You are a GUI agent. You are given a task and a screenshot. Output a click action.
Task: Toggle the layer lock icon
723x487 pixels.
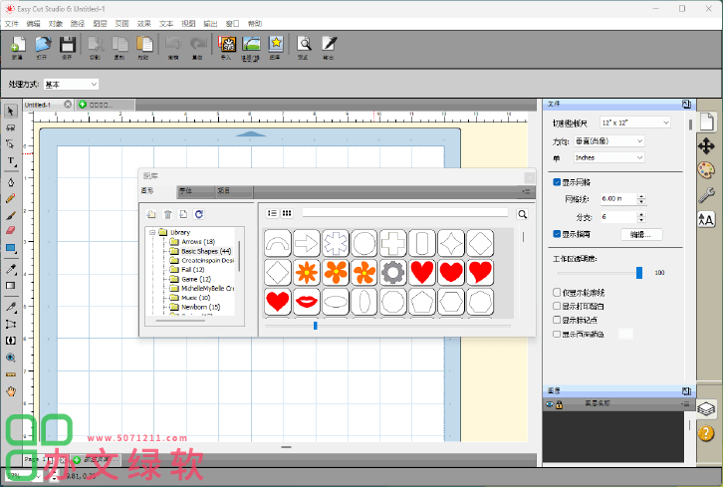[559, 404]
